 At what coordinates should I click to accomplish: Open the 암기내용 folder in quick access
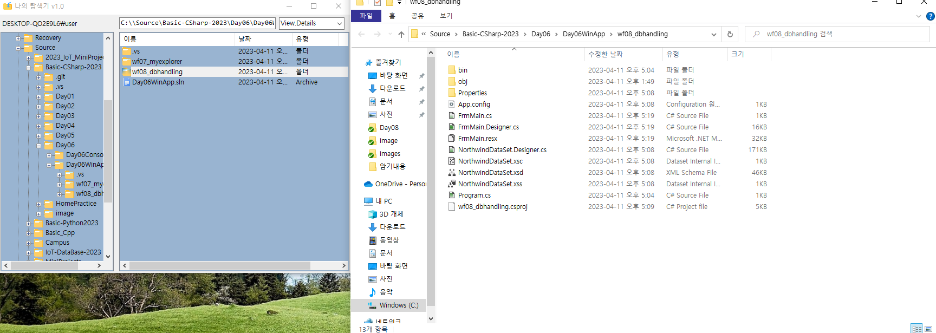[387, 167]
